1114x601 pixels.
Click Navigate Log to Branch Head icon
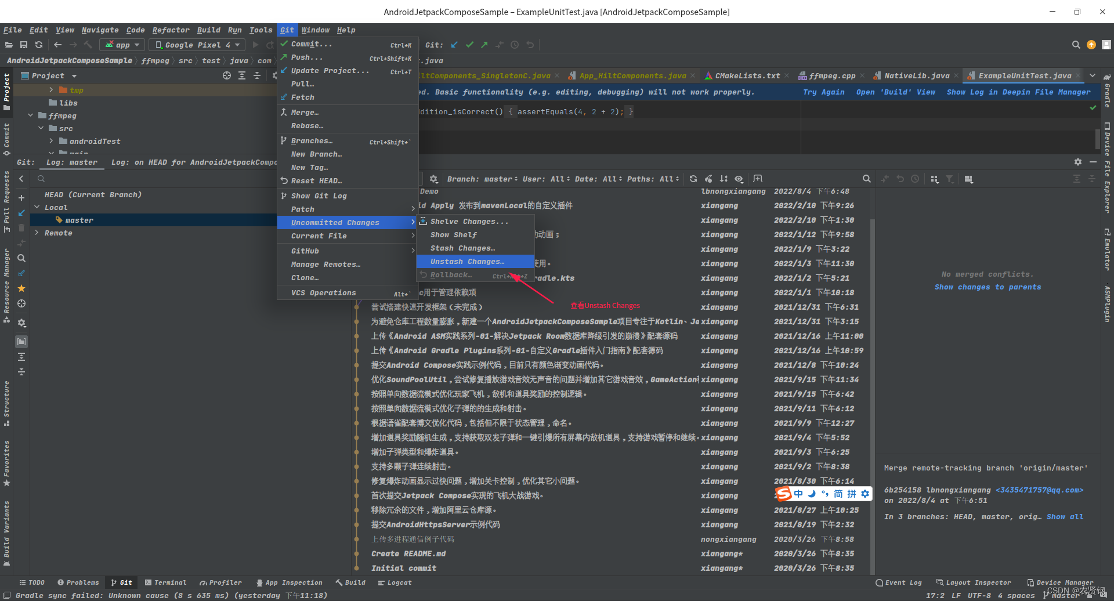[21, 303]
